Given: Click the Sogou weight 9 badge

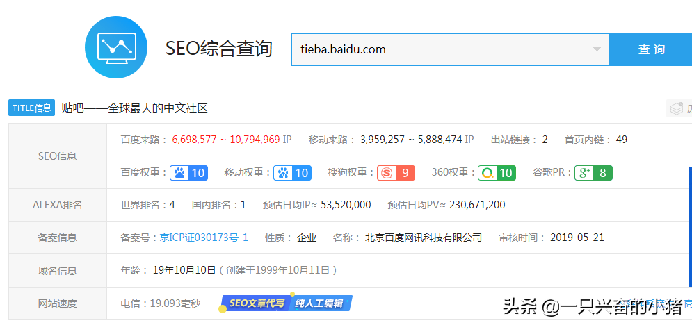Looking at the screenshot, I should pyautogui.click(x=396, y=173).
